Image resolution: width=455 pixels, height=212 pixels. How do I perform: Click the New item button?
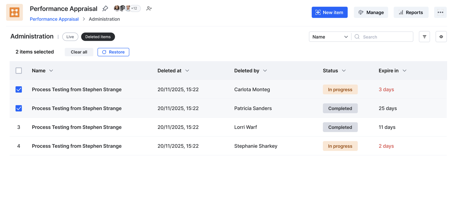(330, 12)
